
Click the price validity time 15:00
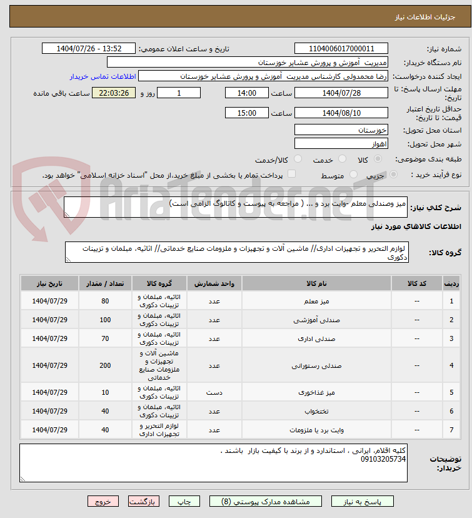[x=246, y=113]
